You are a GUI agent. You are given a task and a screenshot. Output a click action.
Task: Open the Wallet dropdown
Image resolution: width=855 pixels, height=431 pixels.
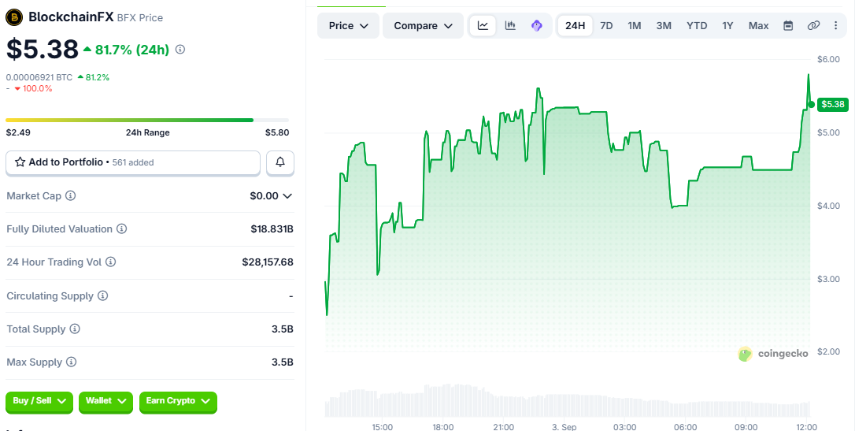pyautogui.click(x=105, y=401)
